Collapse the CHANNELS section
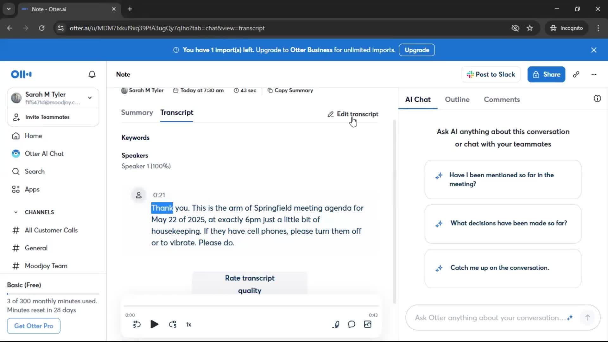 point(16,212)
